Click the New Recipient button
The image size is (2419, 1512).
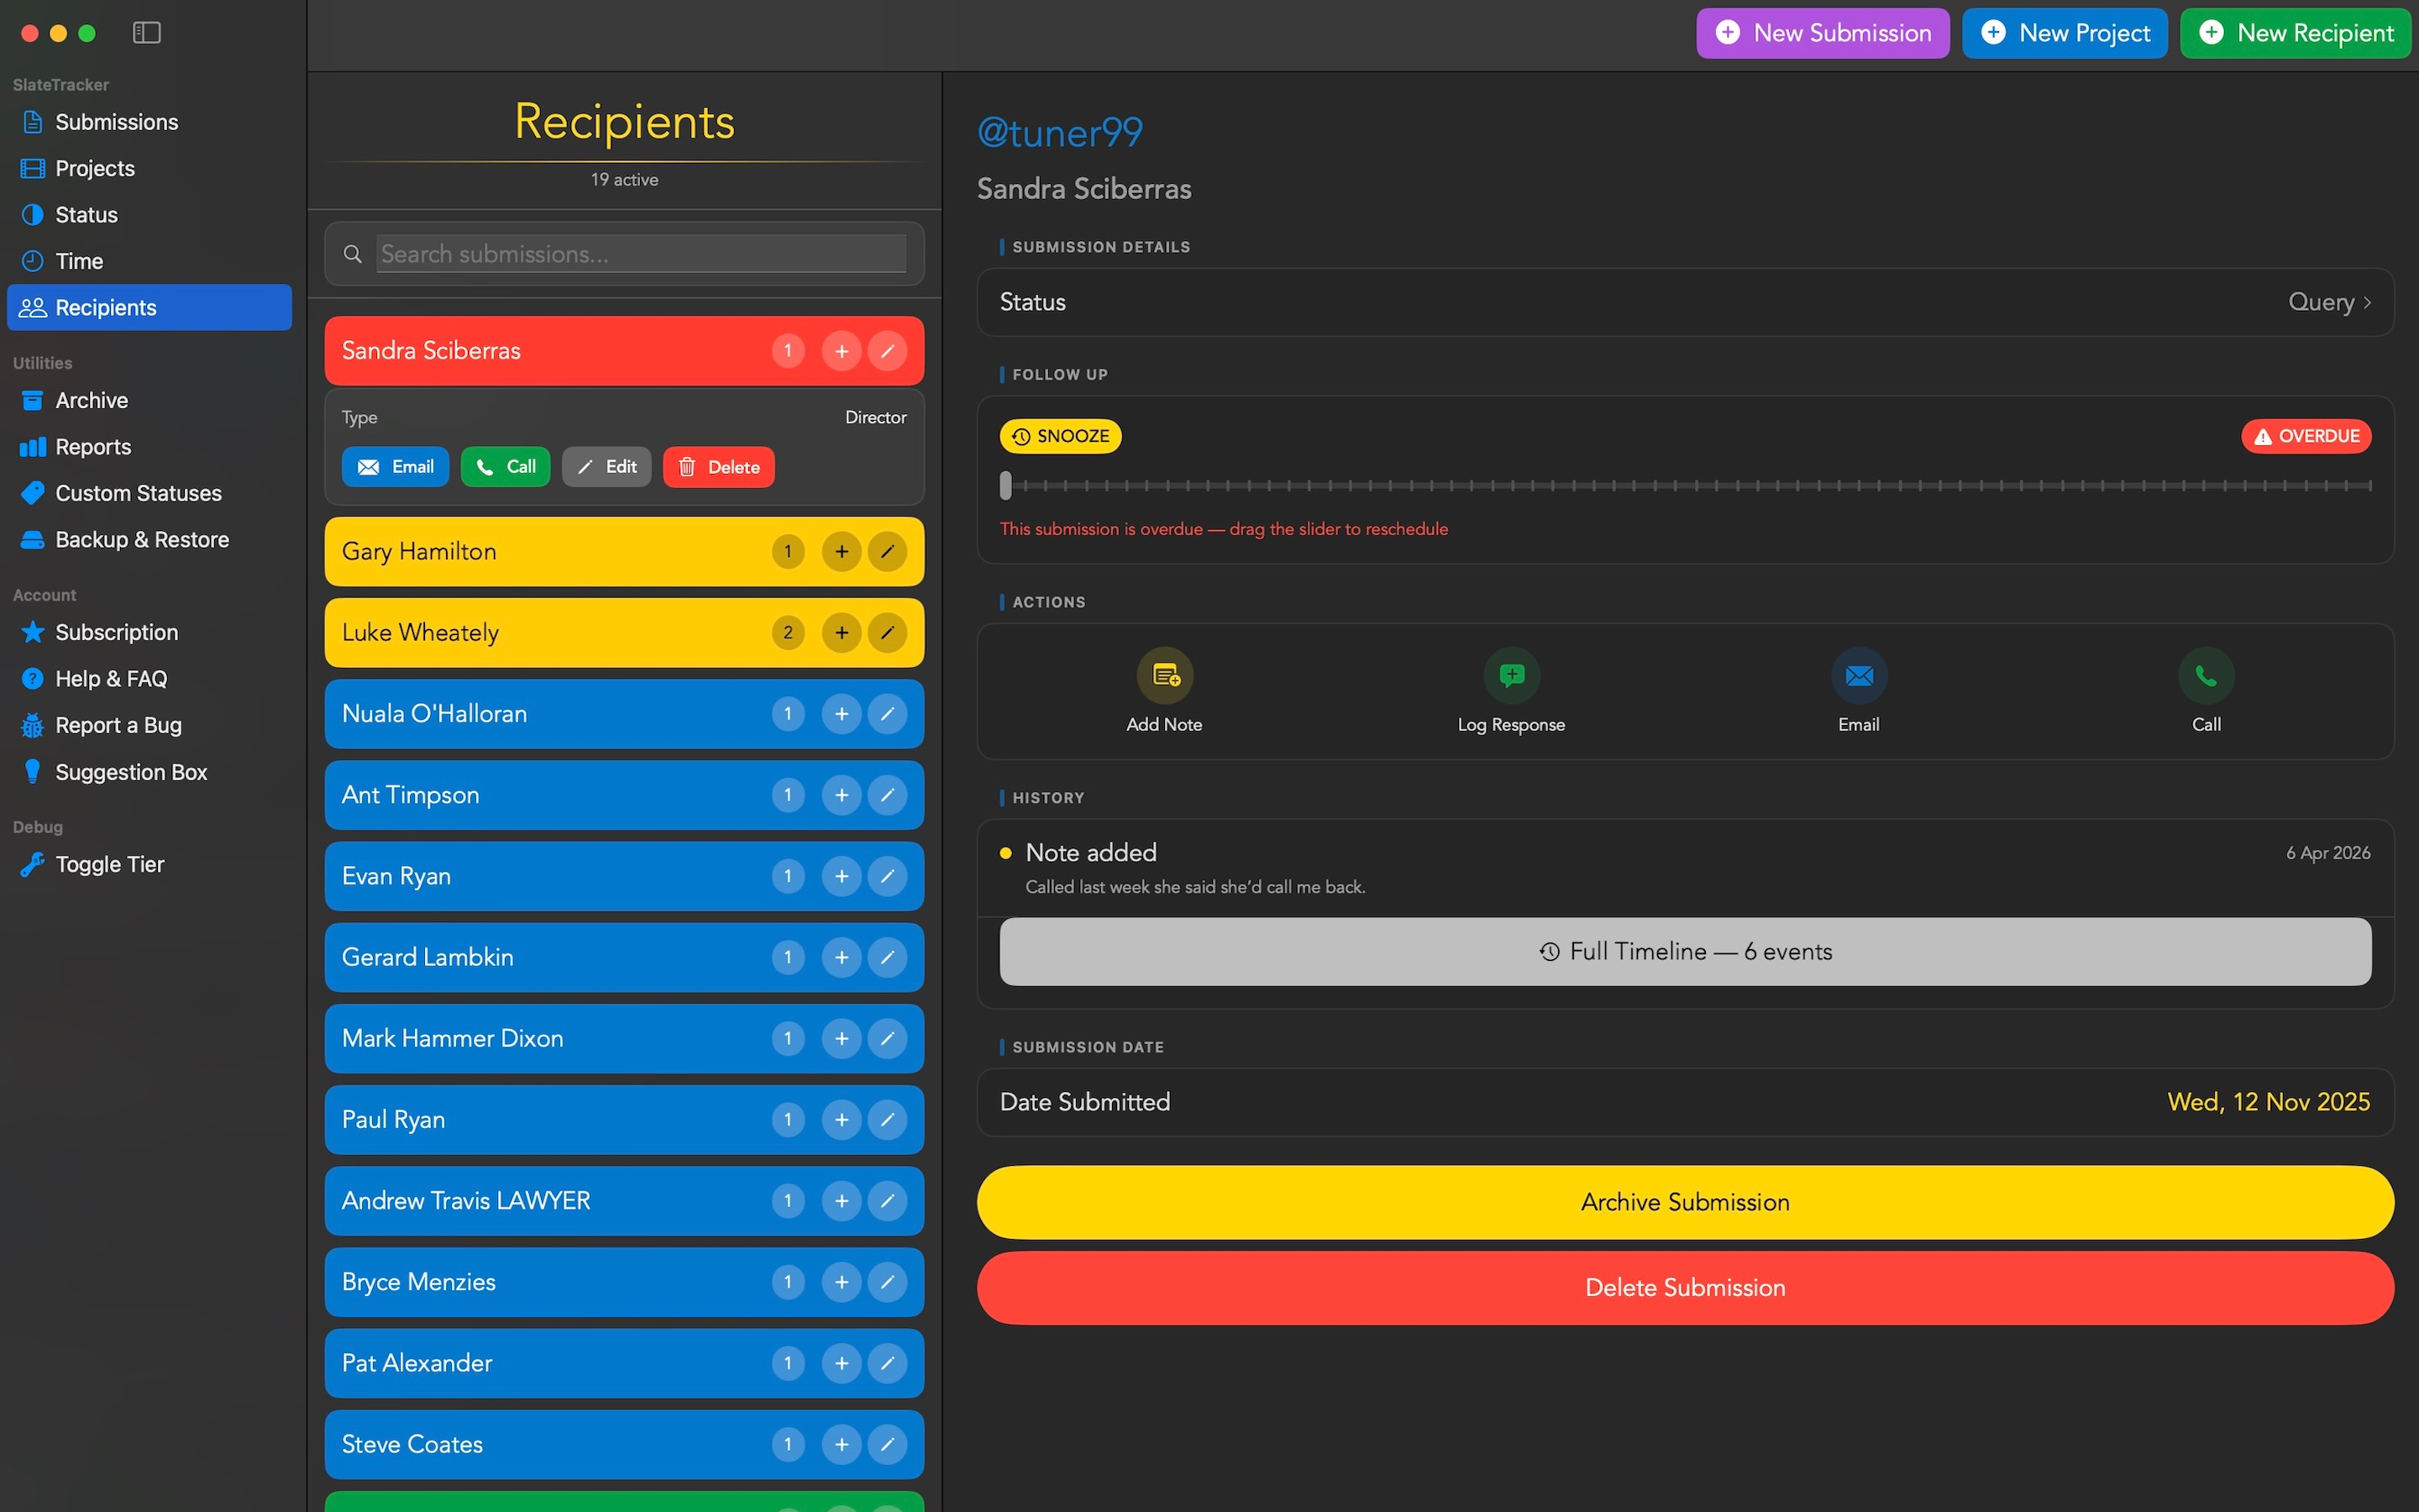pos(2295,33)
